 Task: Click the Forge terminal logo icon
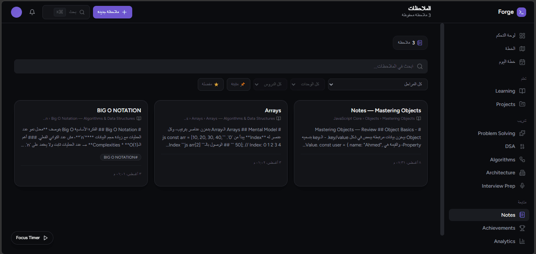point(521,12)
